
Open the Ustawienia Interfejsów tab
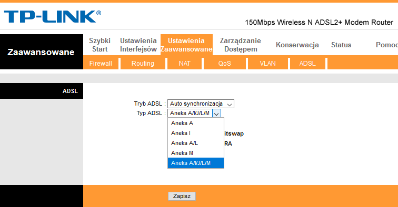[138, 45]
